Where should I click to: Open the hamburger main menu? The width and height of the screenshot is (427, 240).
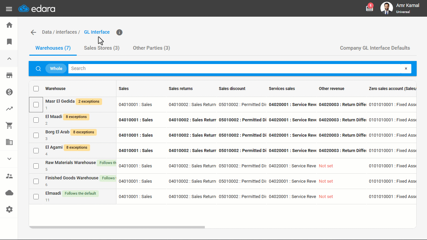pyautogui.click(x=9, y=9)
